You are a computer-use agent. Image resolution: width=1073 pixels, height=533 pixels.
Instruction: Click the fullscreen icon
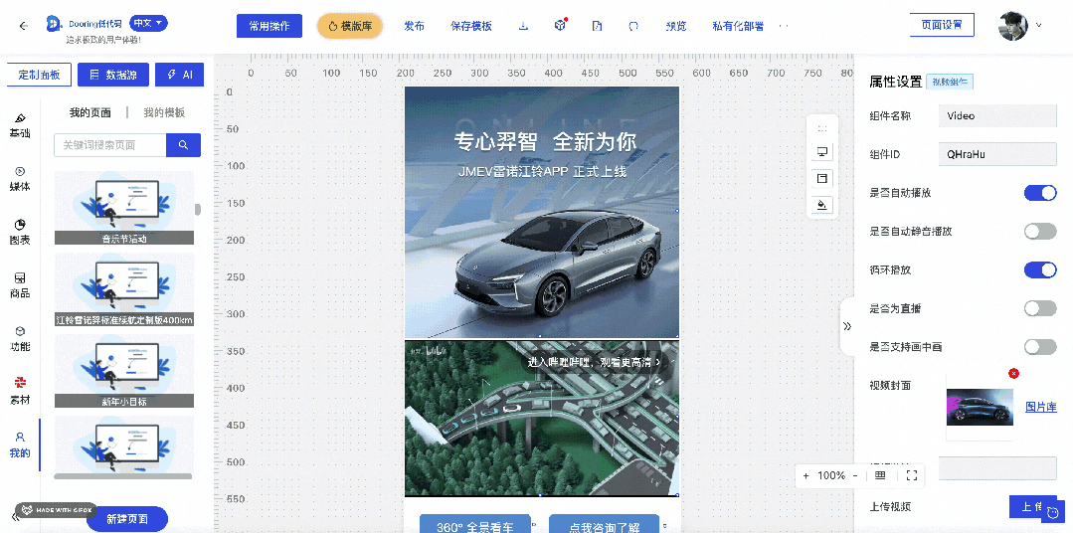click(912, 475)
